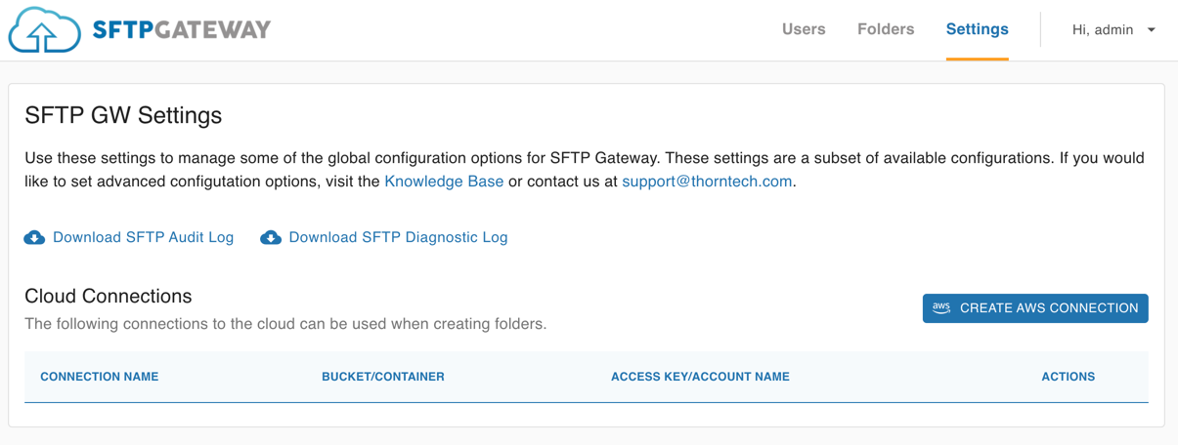Click the cloud download icon for Audit Log
Screen dimensions: 1178x445
coord(34,237)
